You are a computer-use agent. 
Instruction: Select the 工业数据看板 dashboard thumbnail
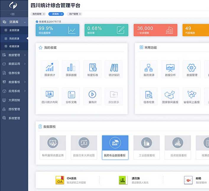coord(147,147)
